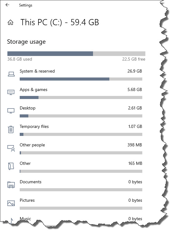
Task: Click the Apps & games keyboard icon
Action: point(11,92)
